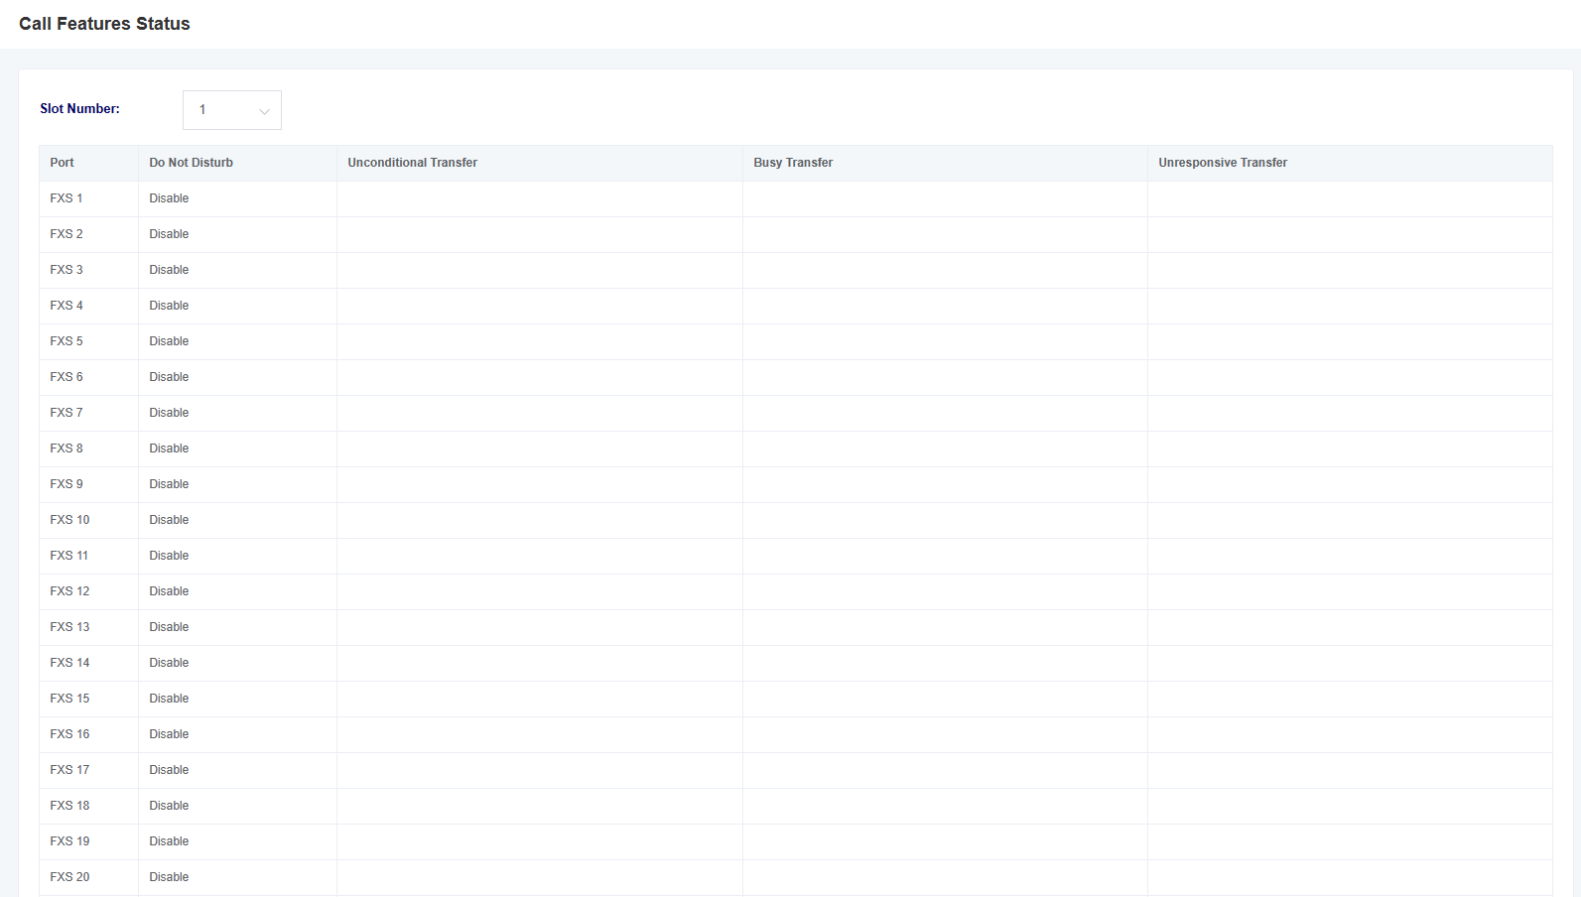Open the Slot Number dropdown
This screenshot has height=897, width=1581.
click(x=232, y=110)
